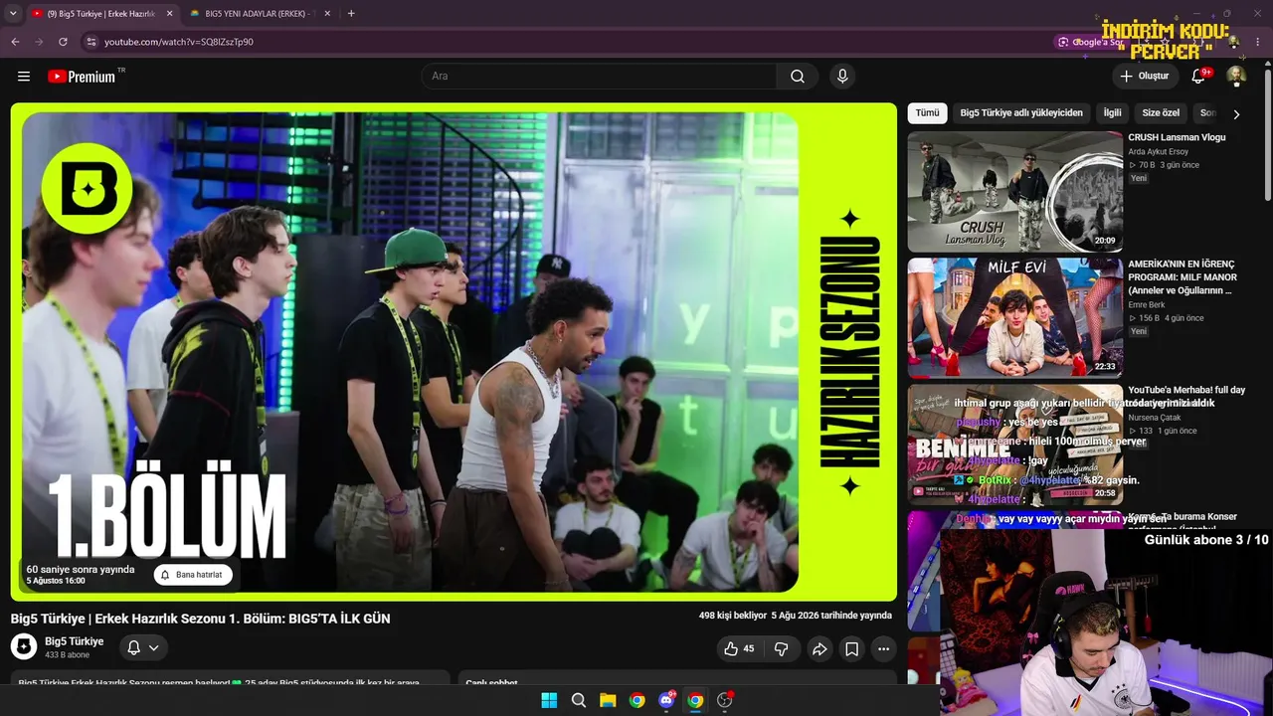Switch to BIG5 YENİ ADAYLAR (ERKEK) tab
Image resolution: width=1273 pixels, height=716 pixels.
click(x=261, y=13)
